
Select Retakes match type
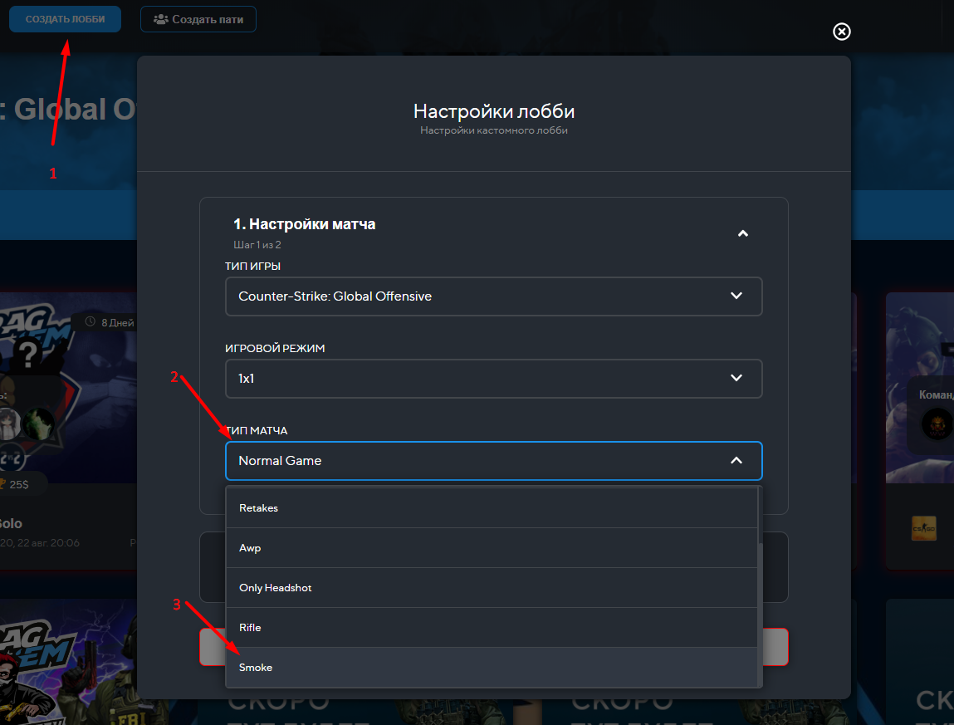tap(492, 507)
